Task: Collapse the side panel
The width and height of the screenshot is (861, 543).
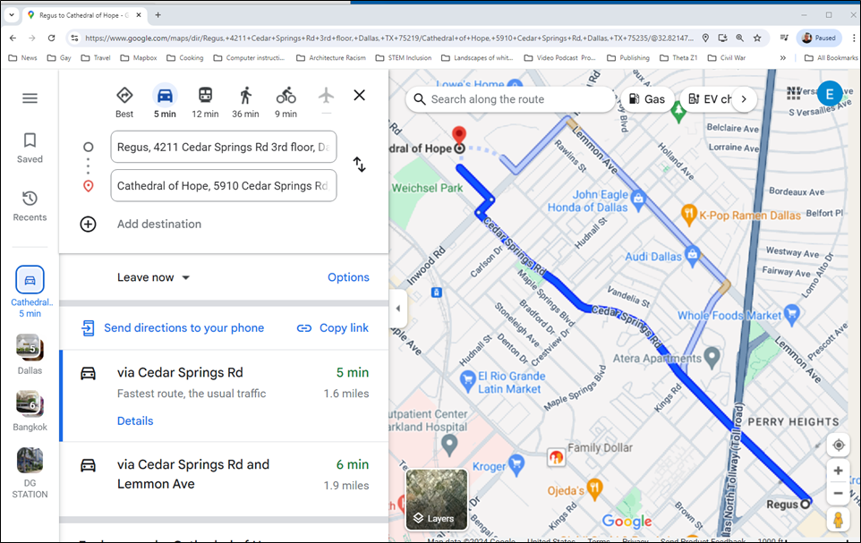Action: point(397,308)
